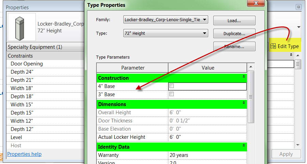Select the Width 18" row
Screen dimensions: 307x164
click(x=45, y=88)
